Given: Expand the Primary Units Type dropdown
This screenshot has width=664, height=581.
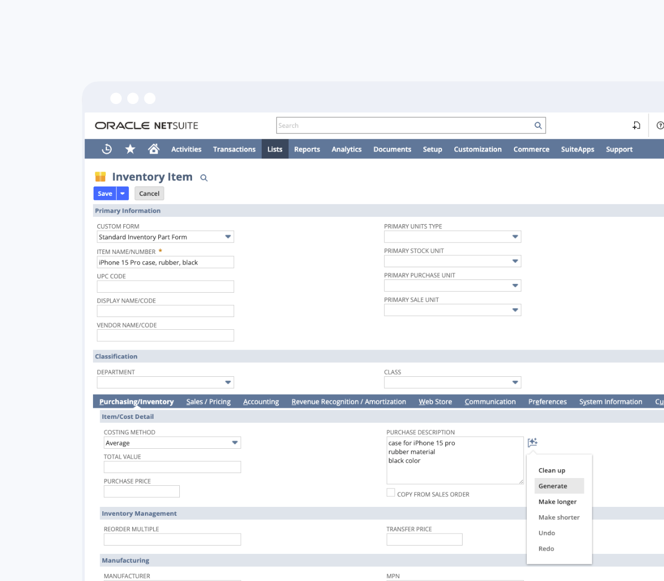Looking at the screenshot, I should coord(515,237).
